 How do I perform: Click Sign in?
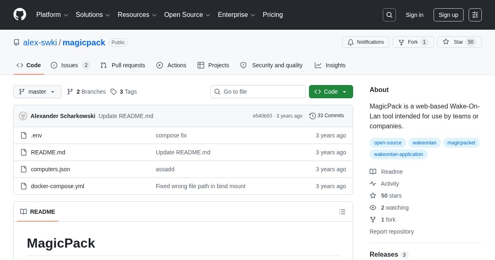pyautogui.click(x=415, y=15)
